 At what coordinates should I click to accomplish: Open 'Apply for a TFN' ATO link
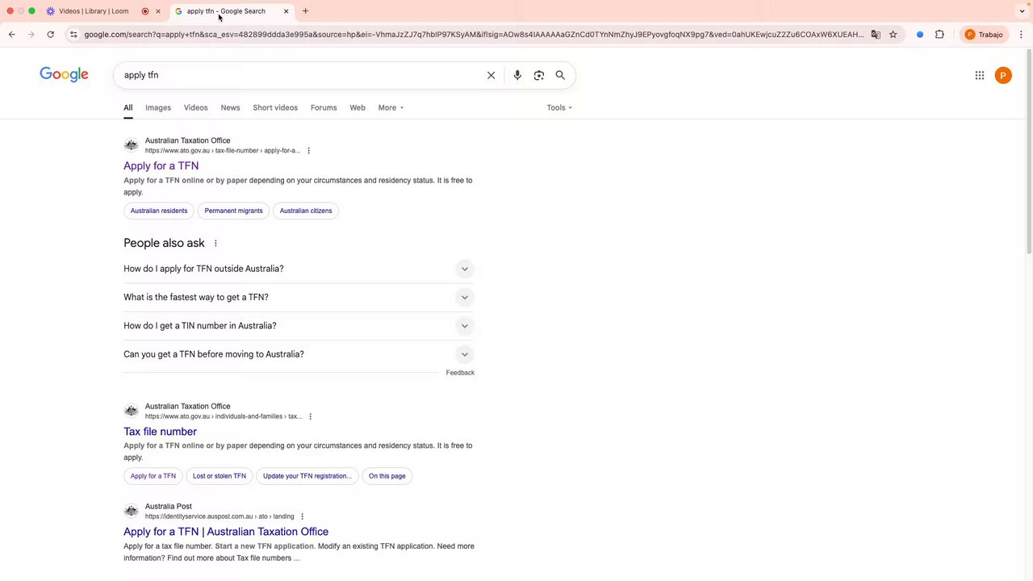[161, 165]
